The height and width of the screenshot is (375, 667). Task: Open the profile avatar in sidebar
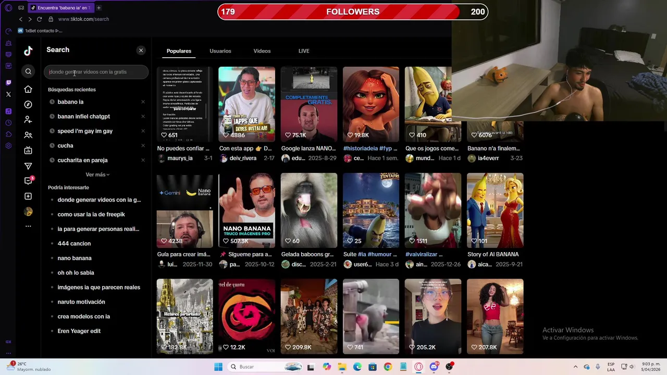tap(28, 211)
